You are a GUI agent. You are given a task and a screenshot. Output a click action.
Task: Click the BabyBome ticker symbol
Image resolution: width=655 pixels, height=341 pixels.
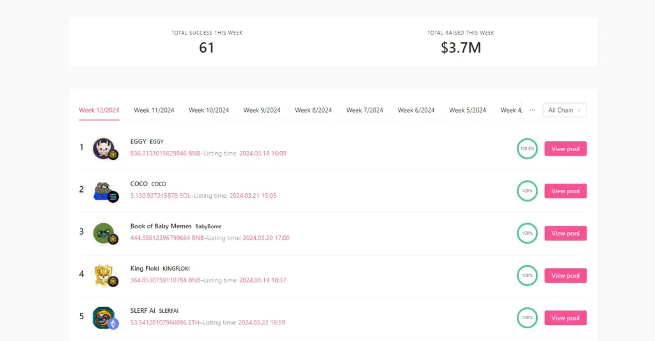coord(209,226)
